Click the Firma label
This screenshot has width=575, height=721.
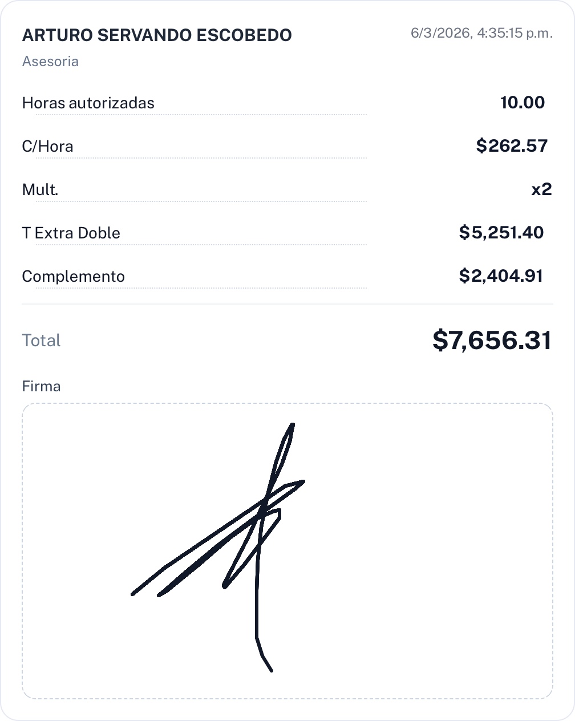42,386
